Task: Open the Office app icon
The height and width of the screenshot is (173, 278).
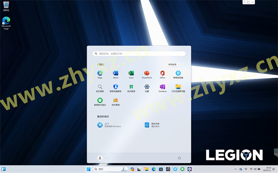Action: click(163, 74)
